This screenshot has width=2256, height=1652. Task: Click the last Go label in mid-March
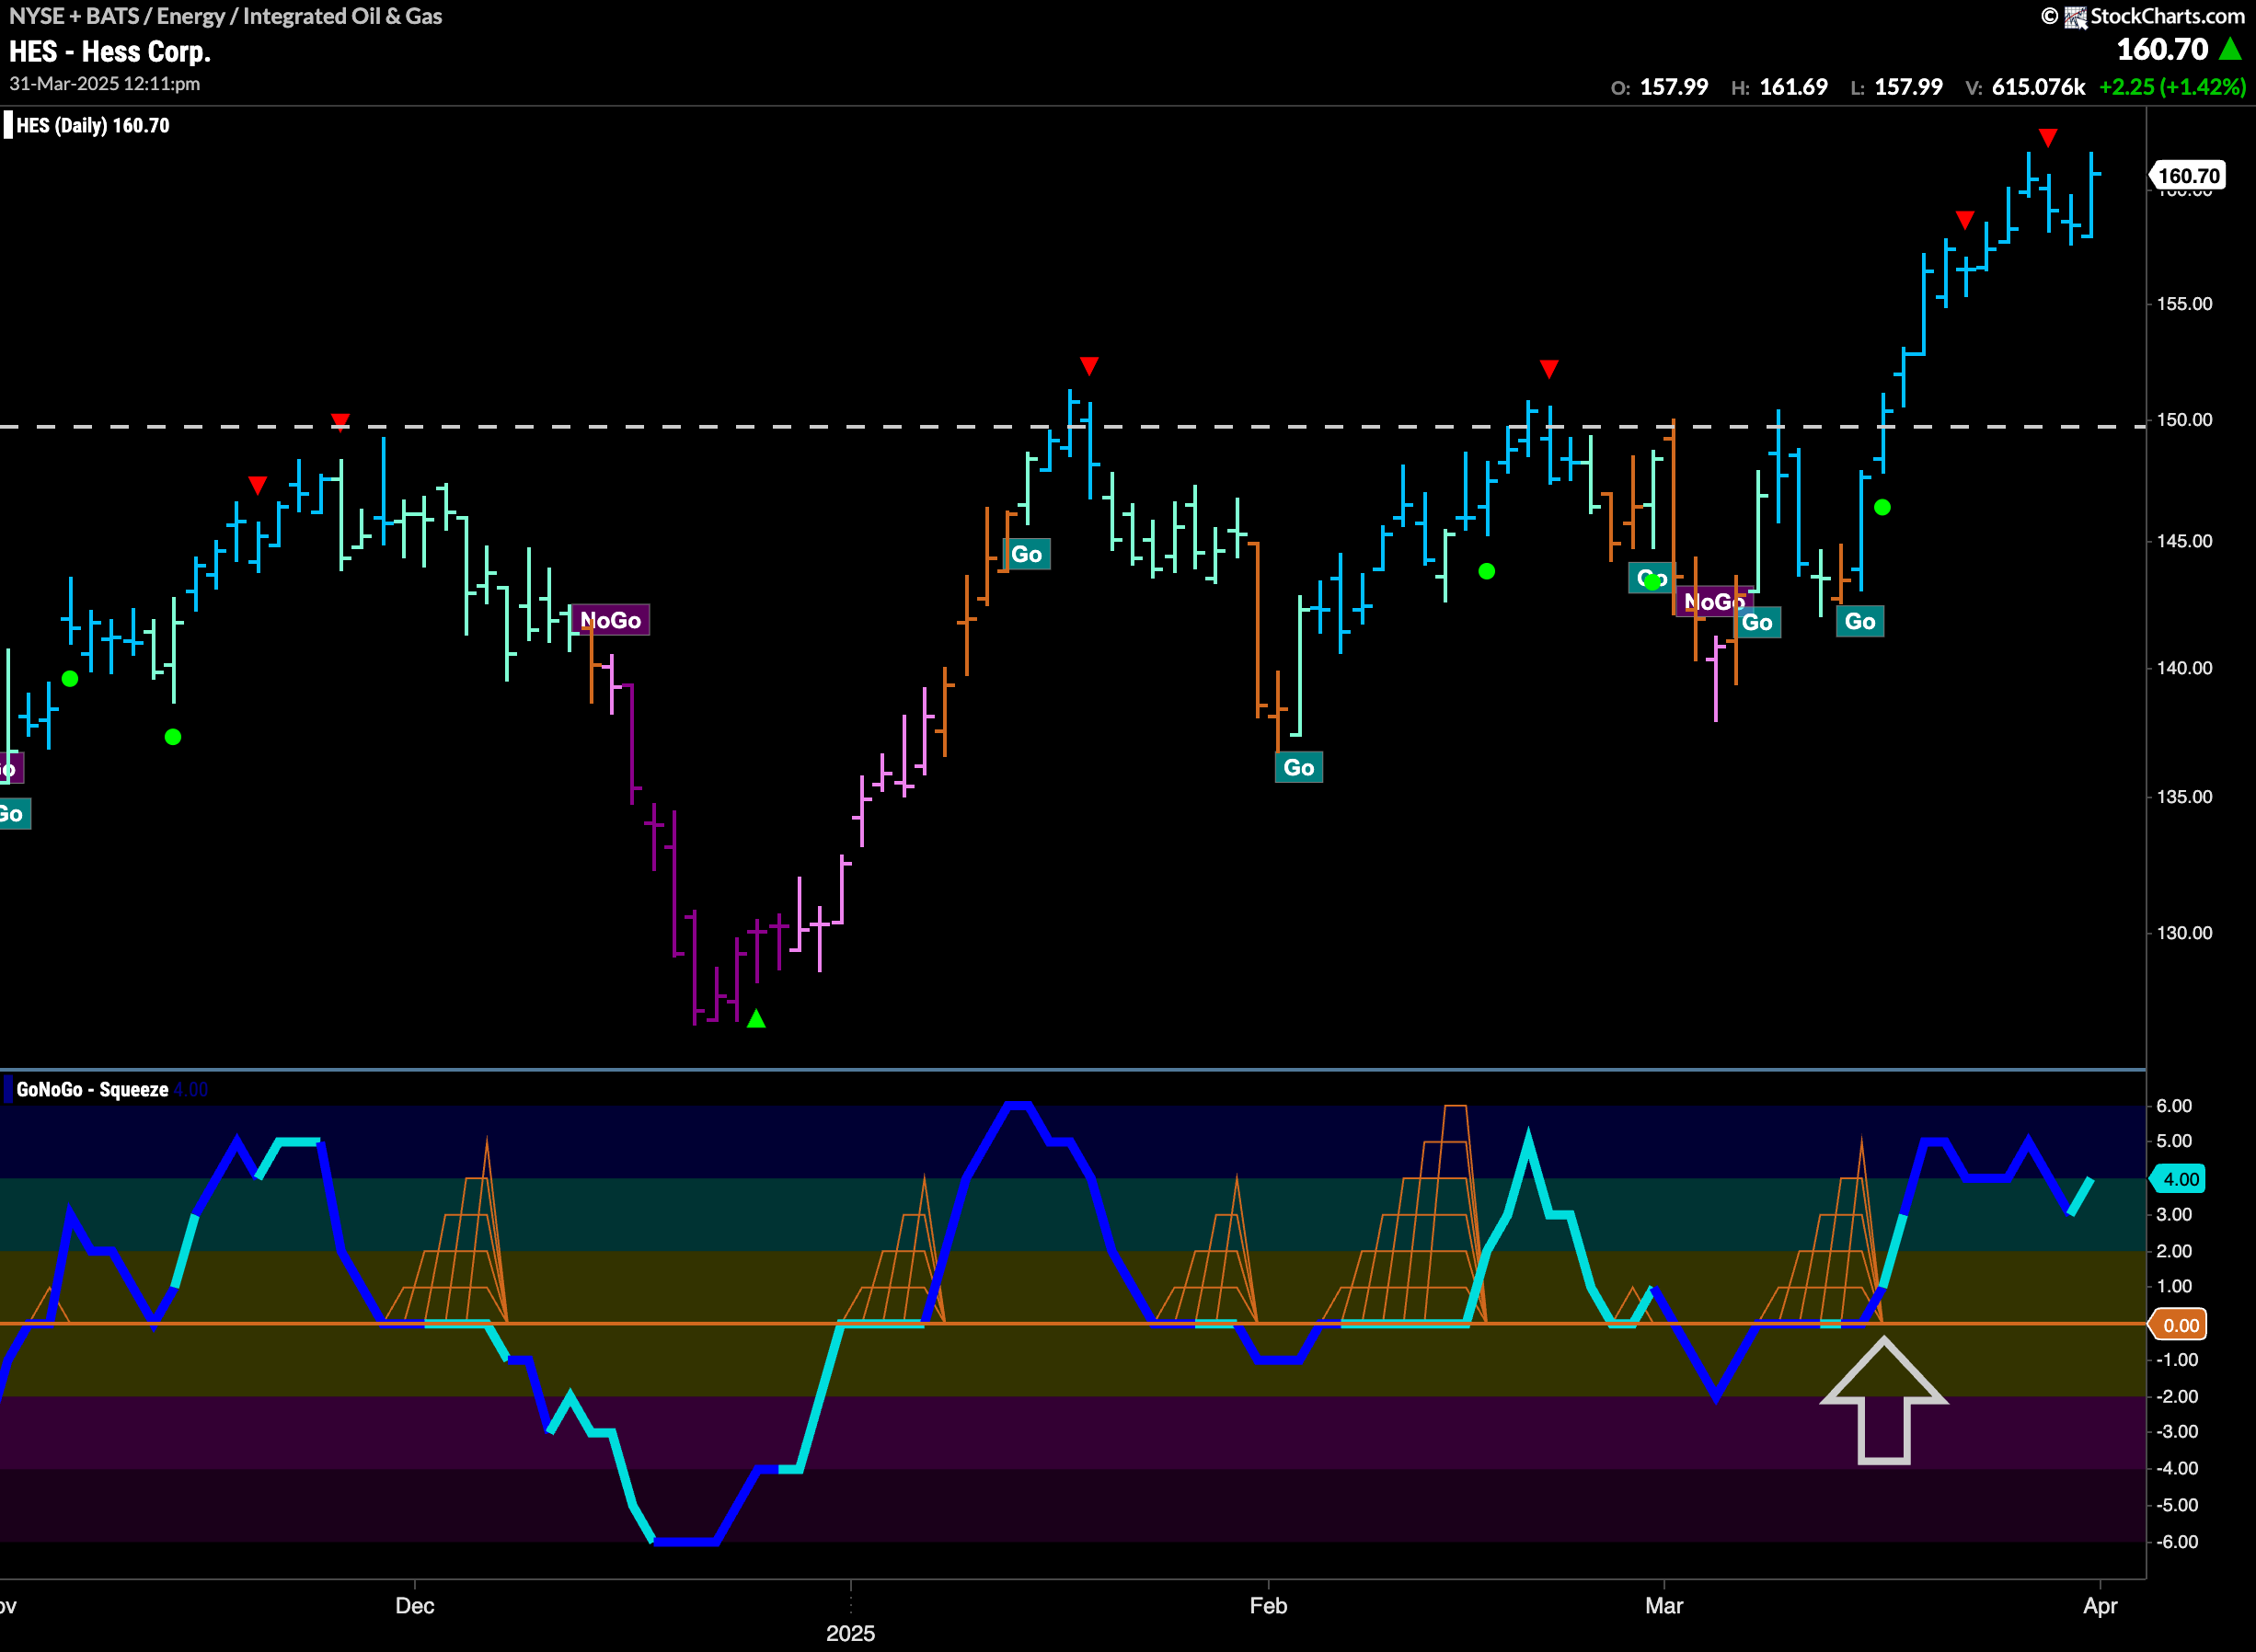1860,621
